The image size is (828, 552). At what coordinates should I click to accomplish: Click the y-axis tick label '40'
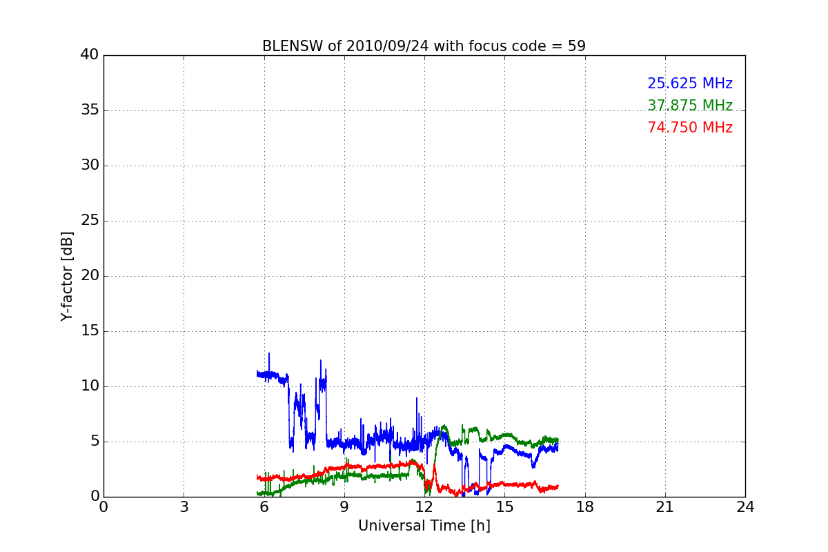(90, 55)
